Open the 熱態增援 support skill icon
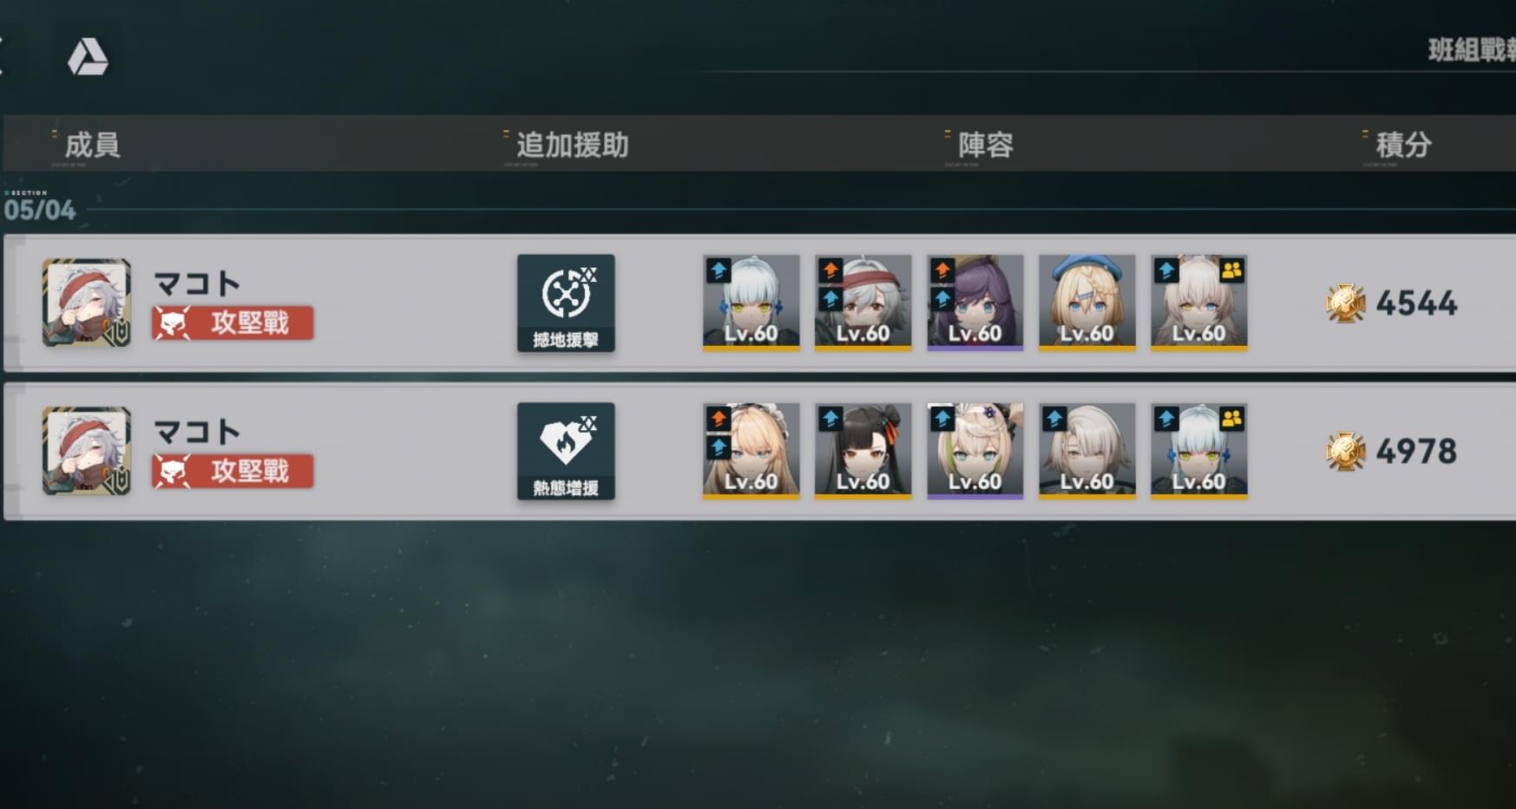 point(566,451)
